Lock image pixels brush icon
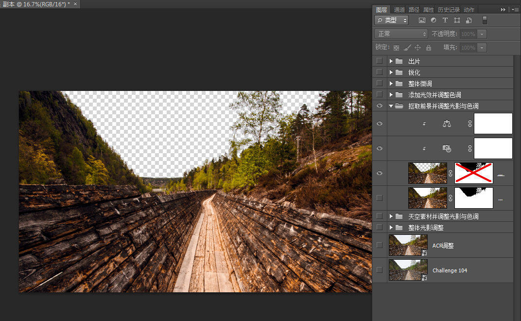This screenshot has height=321, width=521. (407, 48)
